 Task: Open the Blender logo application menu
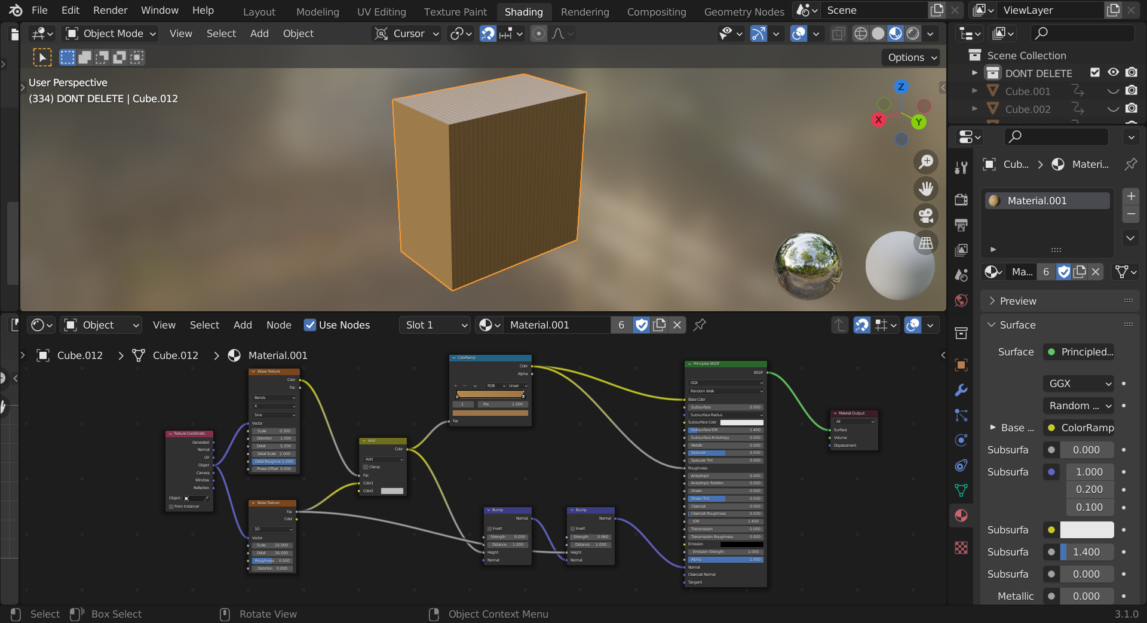(16, 10)
